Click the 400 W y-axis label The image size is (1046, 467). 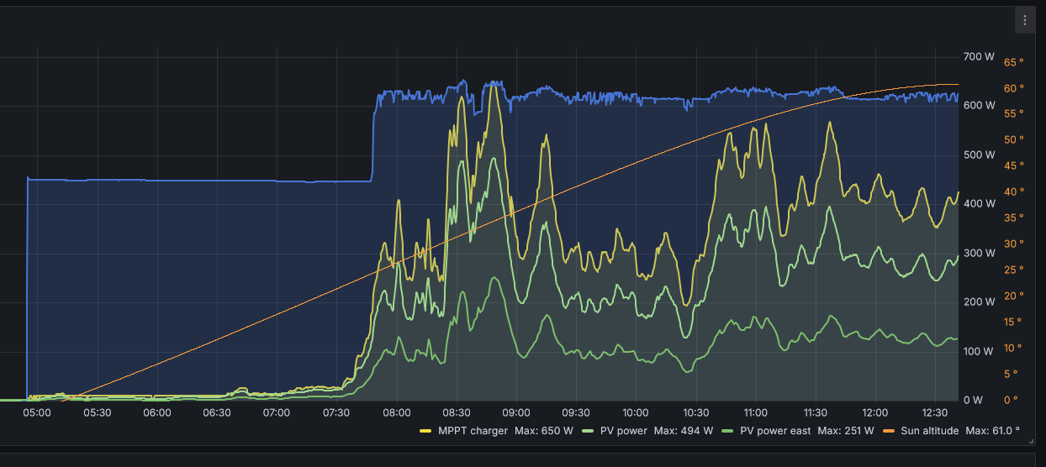click(x=979, y=204)
